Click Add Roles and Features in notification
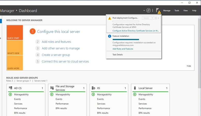Viewport: 201px width, 116px height. (123, 49)
